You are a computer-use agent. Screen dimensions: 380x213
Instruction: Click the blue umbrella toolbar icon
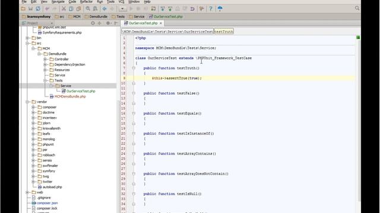(x=220, y=9)
